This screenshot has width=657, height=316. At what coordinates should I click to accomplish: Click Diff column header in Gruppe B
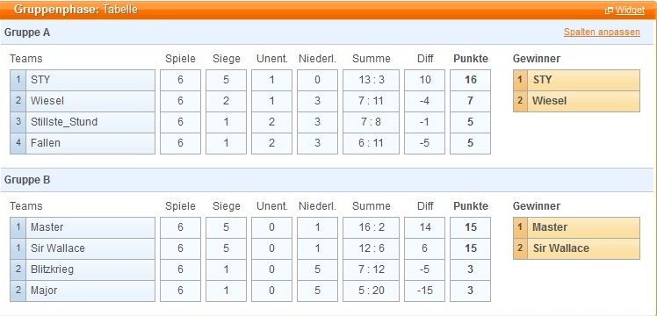(425, 206)
